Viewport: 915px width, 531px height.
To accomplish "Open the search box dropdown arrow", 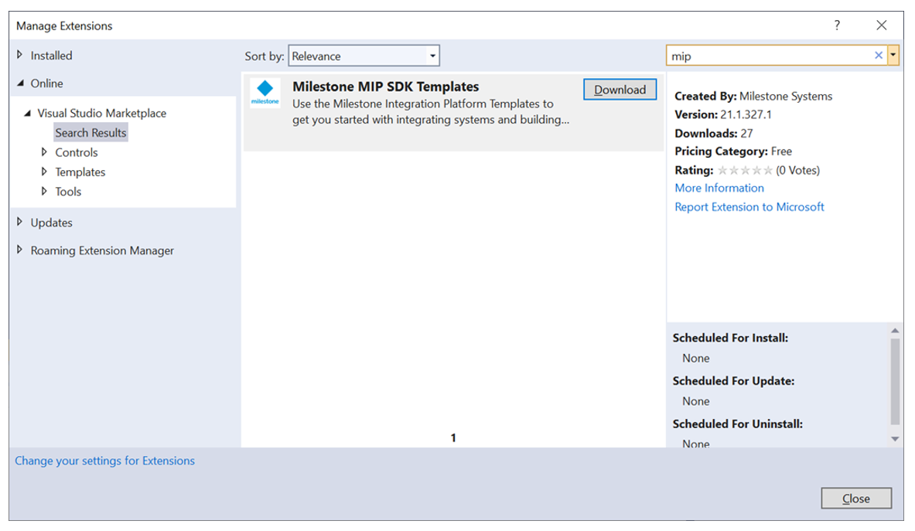I will coord(893,56).
